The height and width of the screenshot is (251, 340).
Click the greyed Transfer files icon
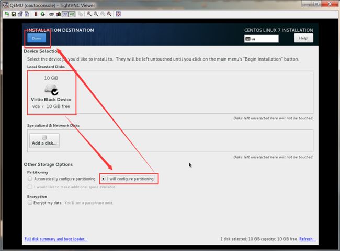point(81,14)
